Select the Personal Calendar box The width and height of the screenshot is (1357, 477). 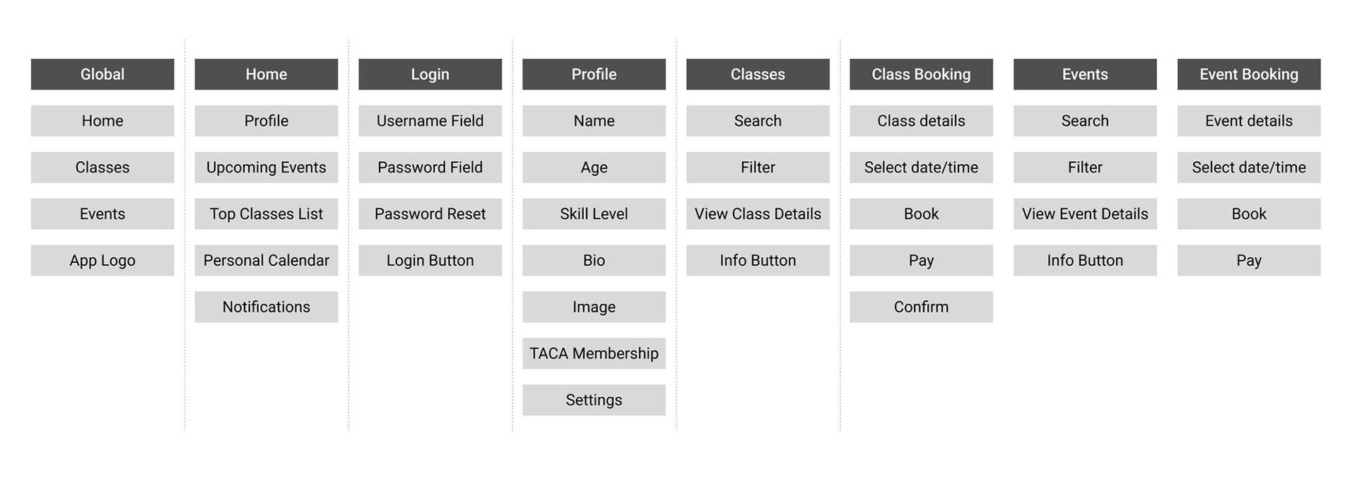pos(266,260)
